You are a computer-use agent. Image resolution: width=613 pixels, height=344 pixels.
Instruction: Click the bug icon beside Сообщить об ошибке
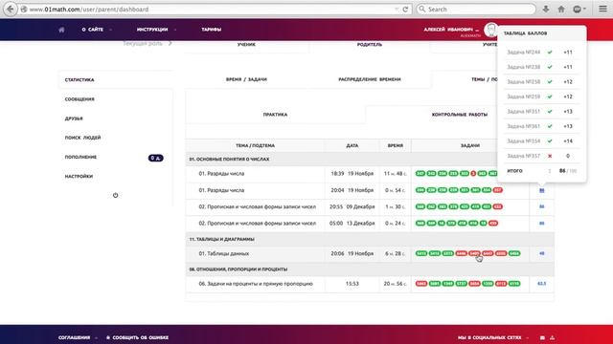(x=108, y=337)
